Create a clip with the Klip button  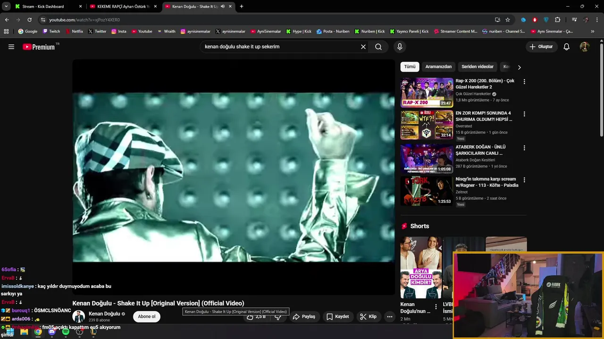pyautogui.click(x=368, y=316)
